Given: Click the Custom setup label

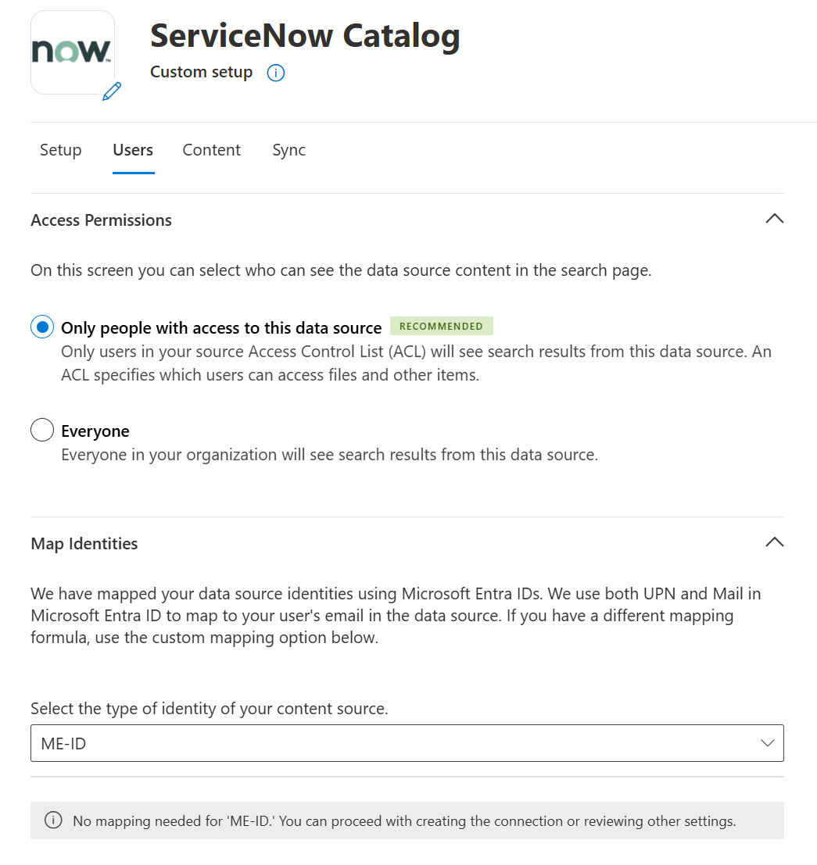Looking at the screenshot, I should (x=202, y=72).
